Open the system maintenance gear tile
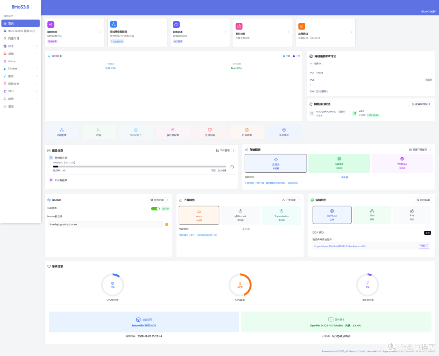 tap(284, 132)
